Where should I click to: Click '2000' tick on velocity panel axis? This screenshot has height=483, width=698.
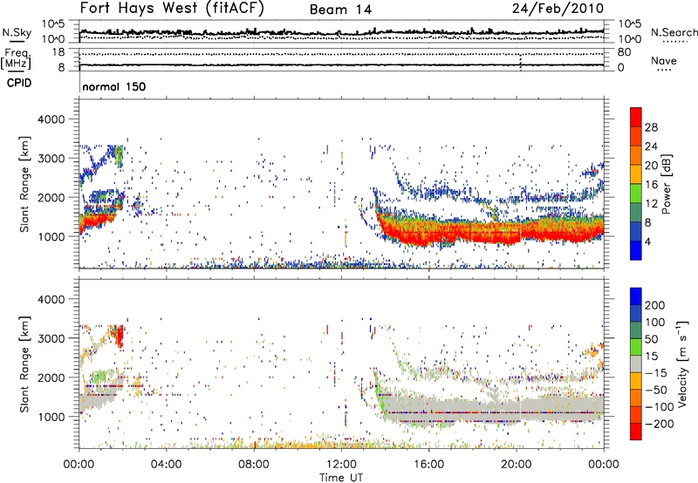click(x=51, y=378)
